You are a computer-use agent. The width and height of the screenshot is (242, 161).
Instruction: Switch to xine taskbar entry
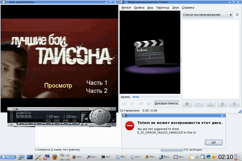click(179, 157)
